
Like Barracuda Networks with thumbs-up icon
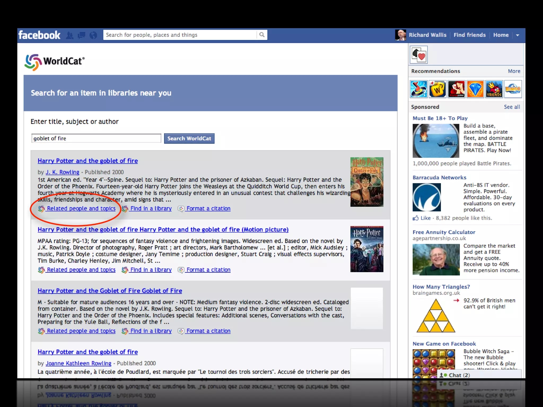[x=416, y=218]
